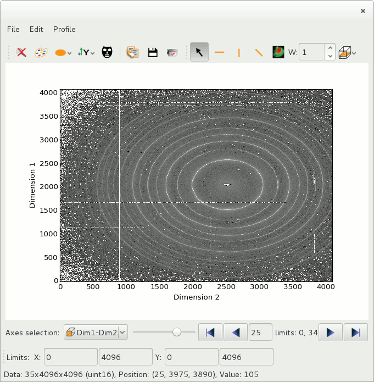The width and height of the screenshot is (374, 382).
Task: Select the diagonal free line profile tool
Action: tap(259, 52)
